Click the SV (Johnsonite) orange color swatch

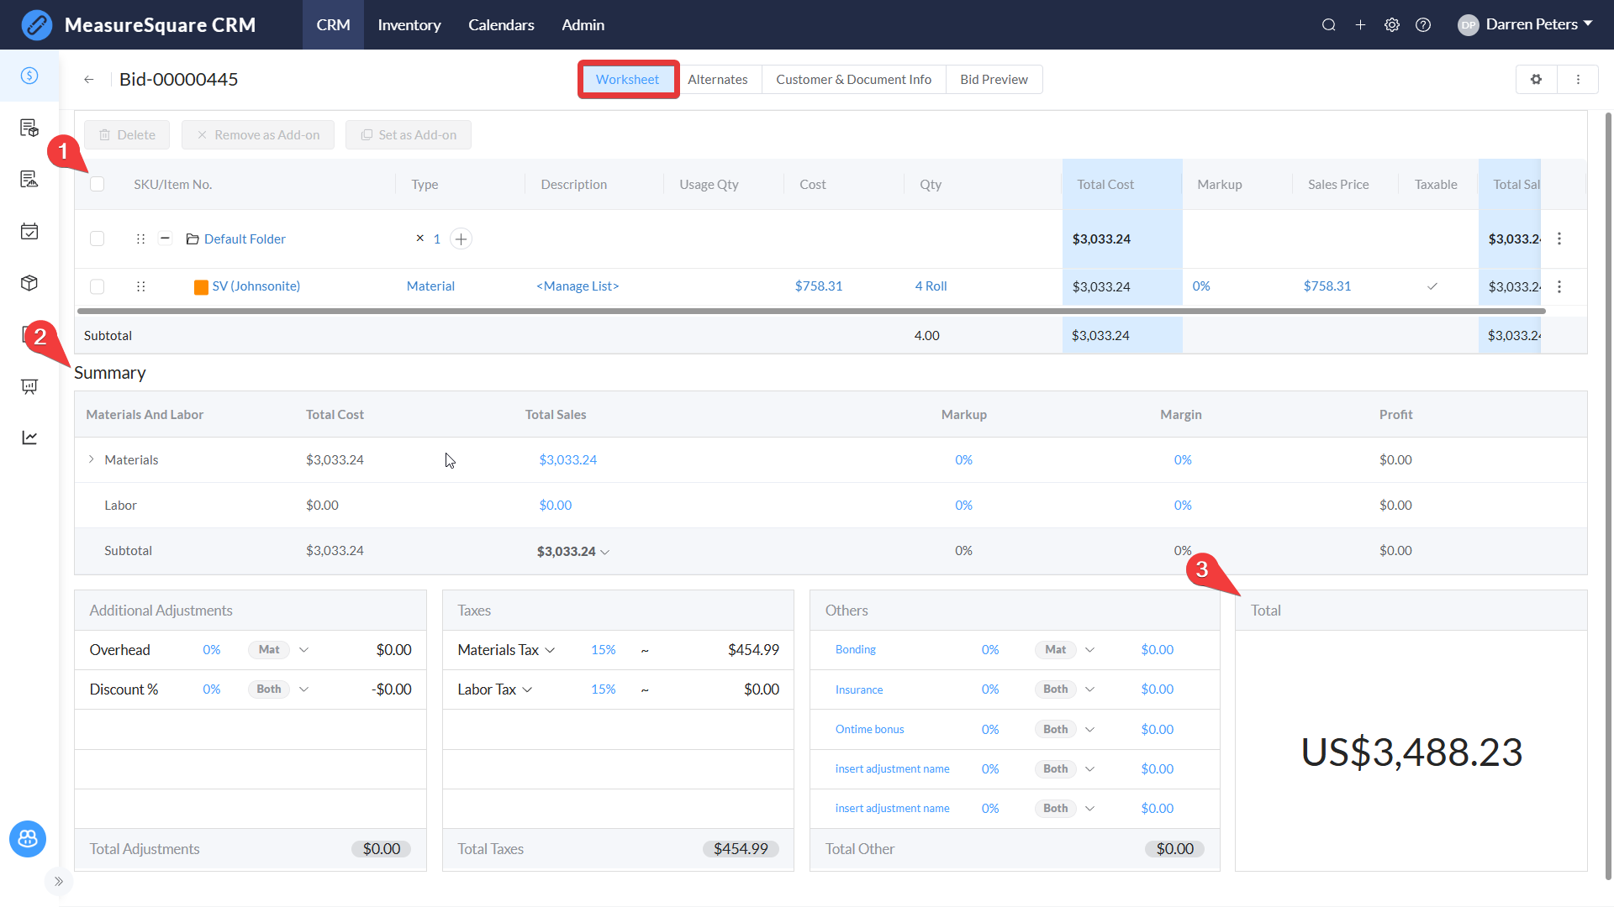[201, 287]
